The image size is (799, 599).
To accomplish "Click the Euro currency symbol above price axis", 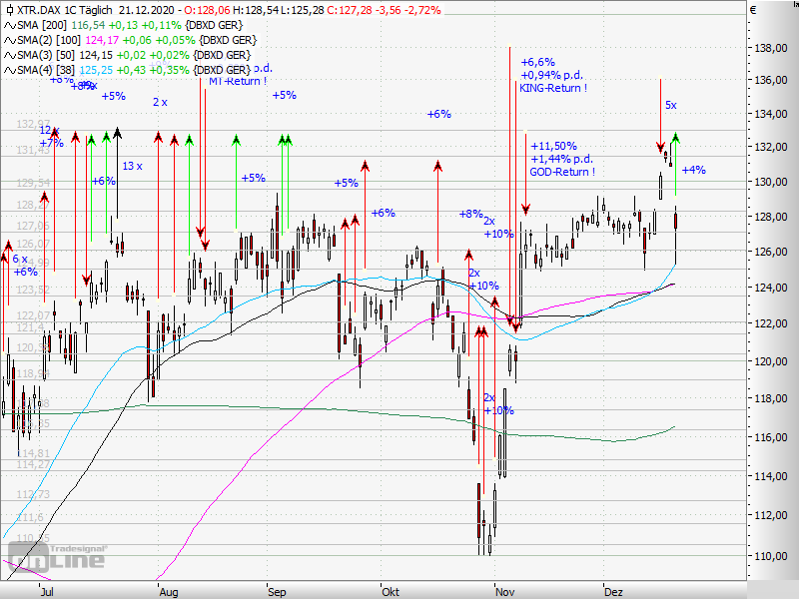I will (x=753, y=10).
